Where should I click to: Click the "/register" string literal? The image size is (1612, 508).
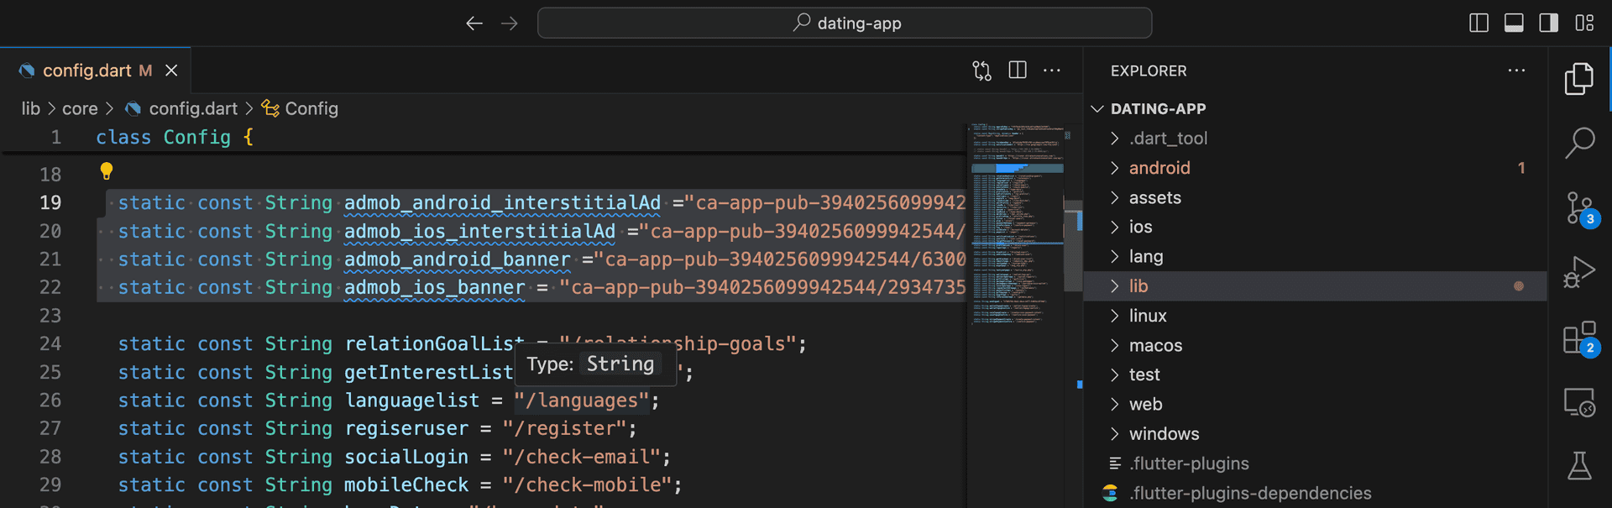(565, 428)
